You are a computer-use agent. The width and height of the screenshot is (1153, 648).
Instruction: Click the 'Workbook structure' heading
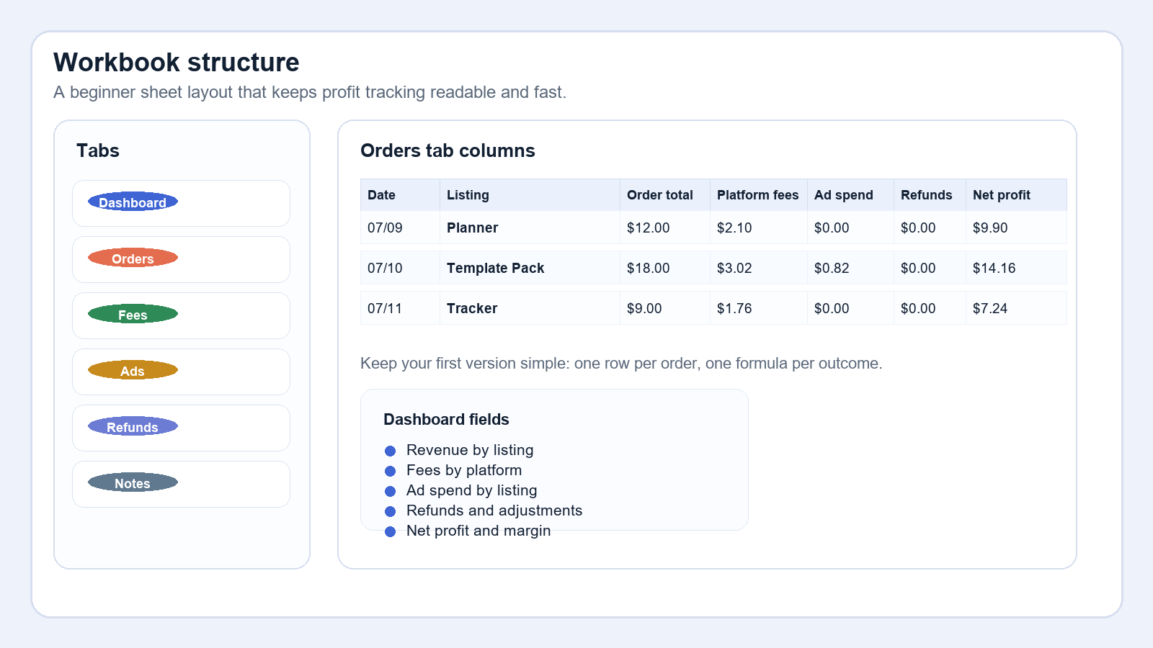(x=177, y=63)
